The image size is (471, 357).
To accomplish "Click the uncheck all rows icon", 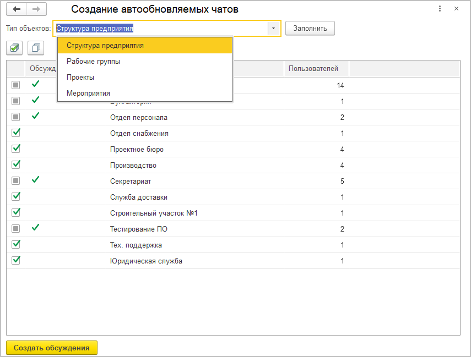I will [x=36, y=48].
